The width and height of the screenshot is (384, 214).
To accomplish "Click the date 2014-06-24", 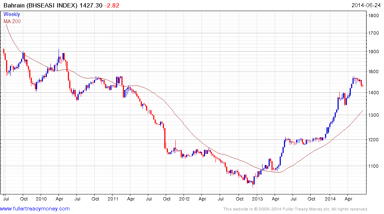I will [366, 5].
